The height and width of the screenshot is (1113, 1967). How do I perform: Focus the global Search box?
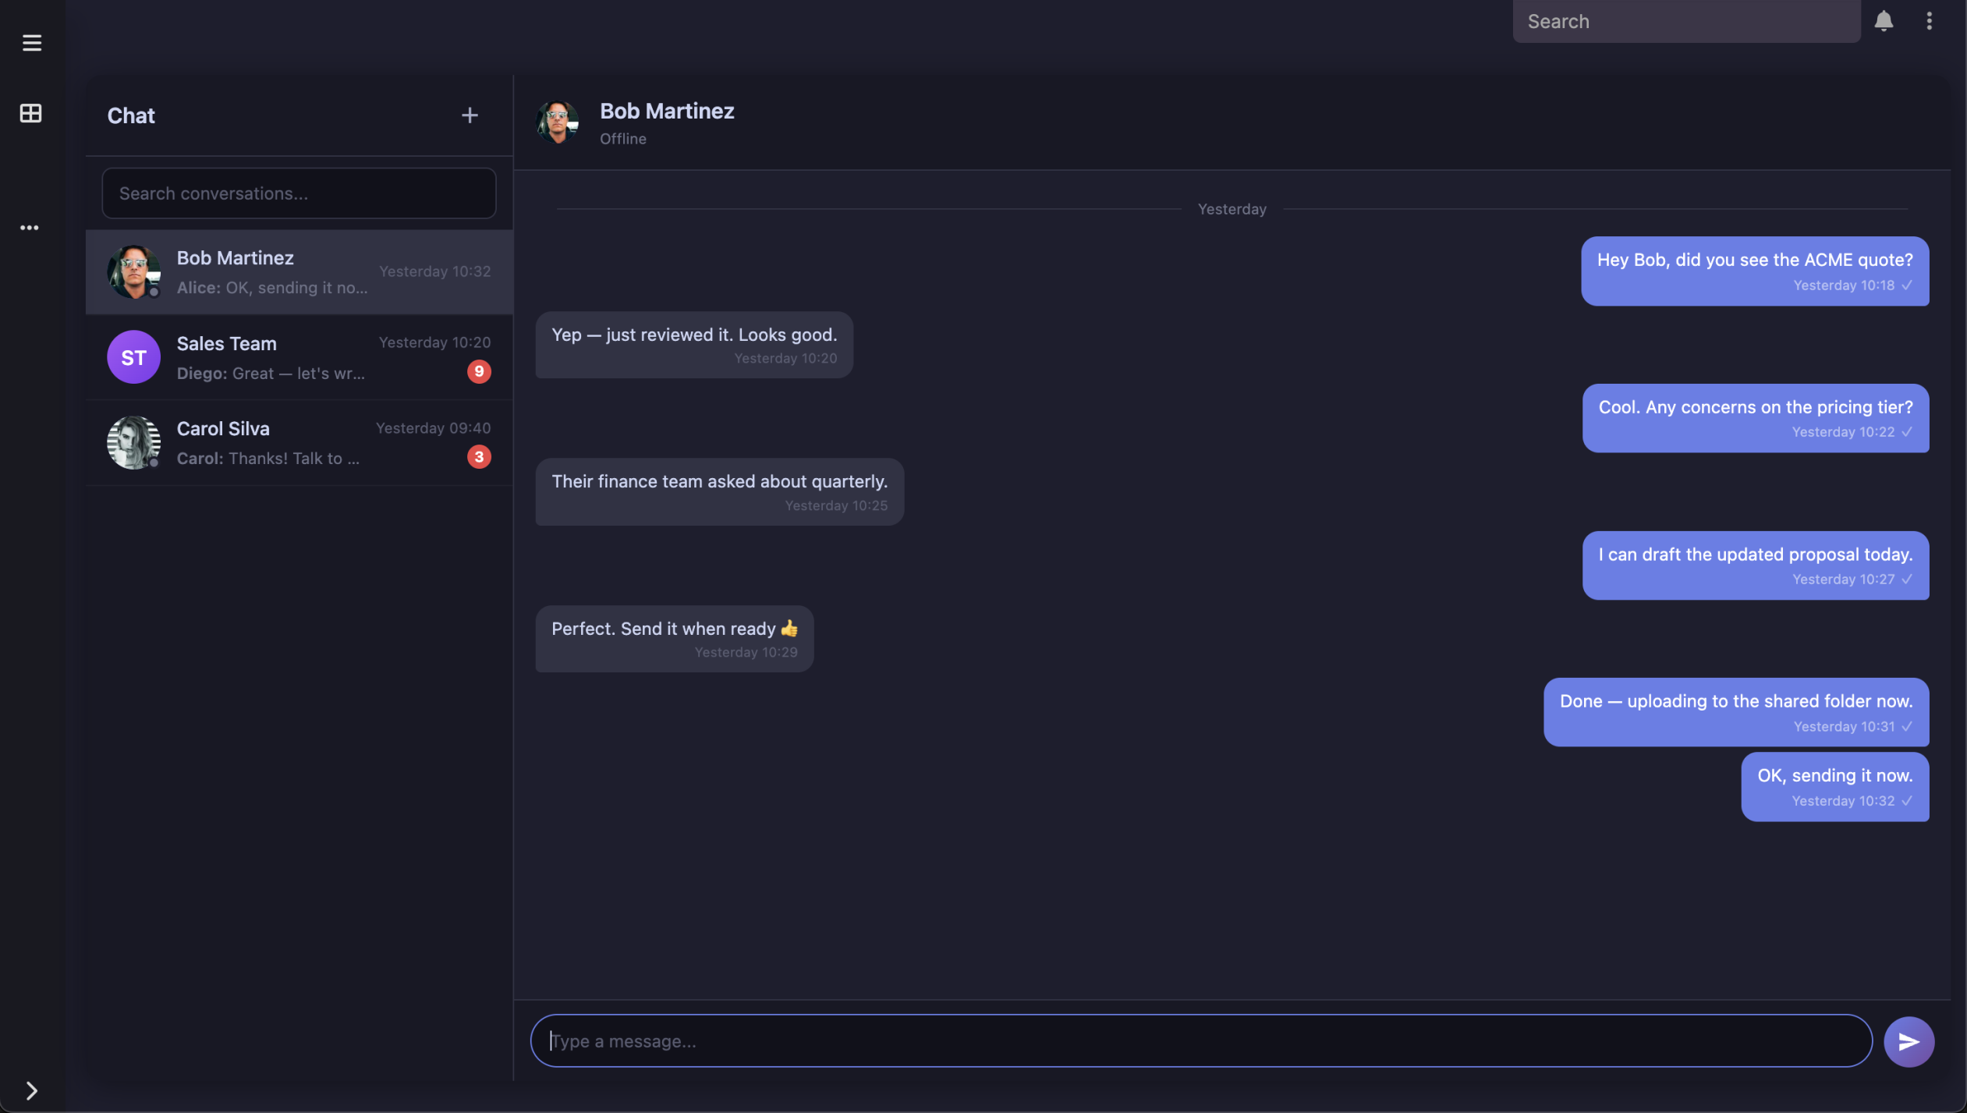point(1685,21)
